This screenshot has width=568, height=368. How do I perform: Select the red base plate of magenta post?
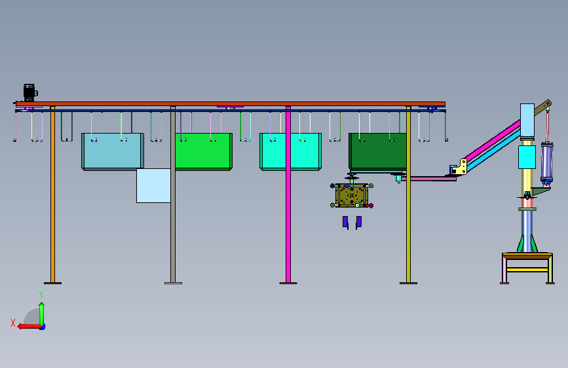pyautogui.click(x=288, y=283)
